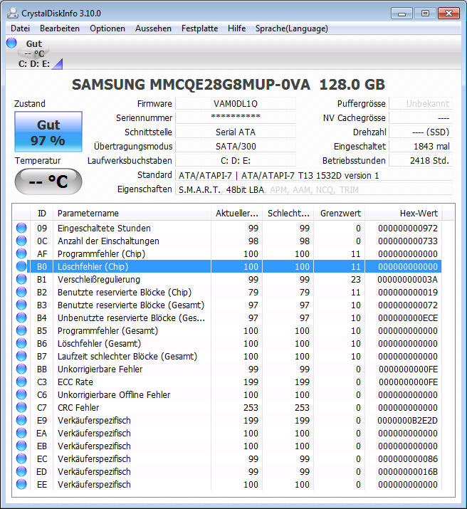The width and height of the screenshot is (467, 509).
Task: Click the Gut 97 % health status button
Action: click(48, 132)
